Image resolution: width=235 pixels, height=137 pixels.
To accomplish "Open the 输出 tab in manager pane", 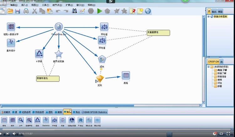I will 214,12.
